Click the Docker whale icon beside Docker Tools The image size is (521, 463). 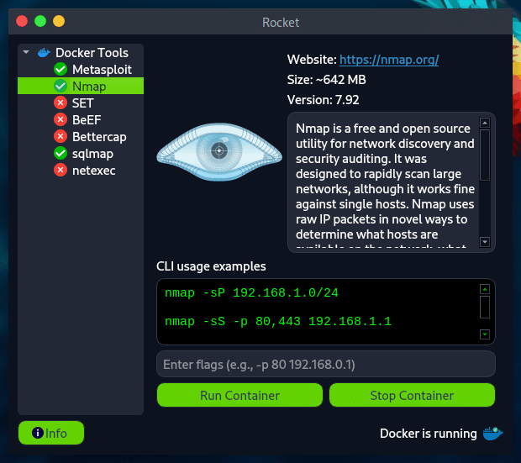pos(44,52)
